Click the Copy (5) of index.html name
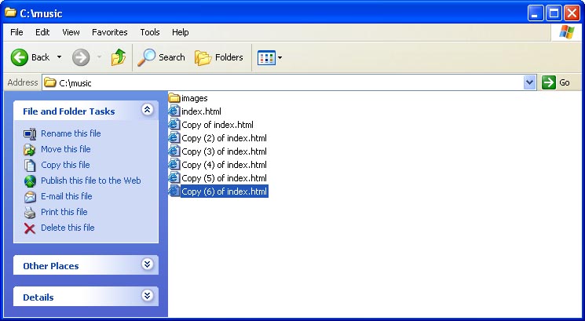Viewport: 585px width, 321px height. click(x=224, y=178)
